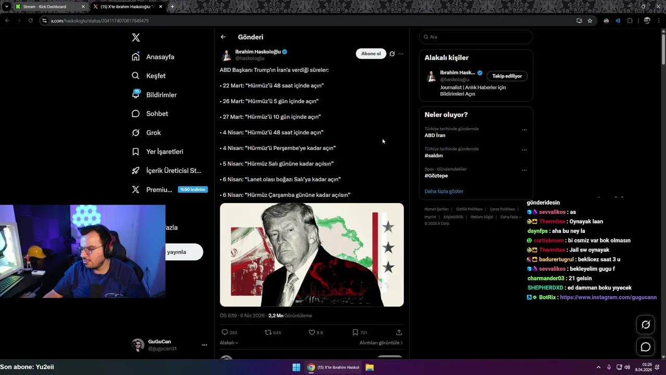666x375 pixels.
Task: Click the reply icon with 283
Action: [225, 332]
